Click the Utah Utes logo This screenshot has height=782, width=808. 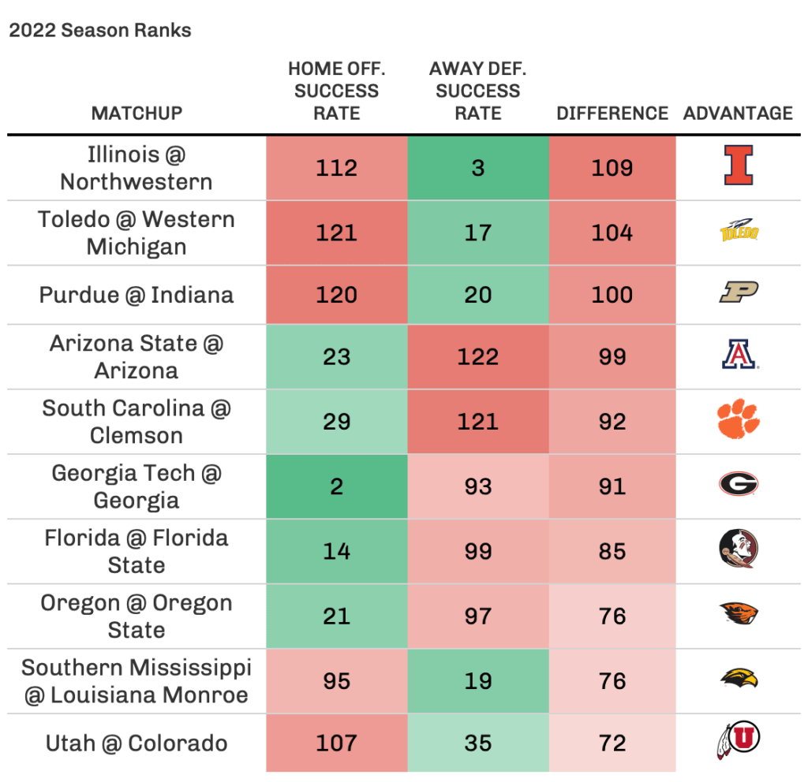click(738, 743)
